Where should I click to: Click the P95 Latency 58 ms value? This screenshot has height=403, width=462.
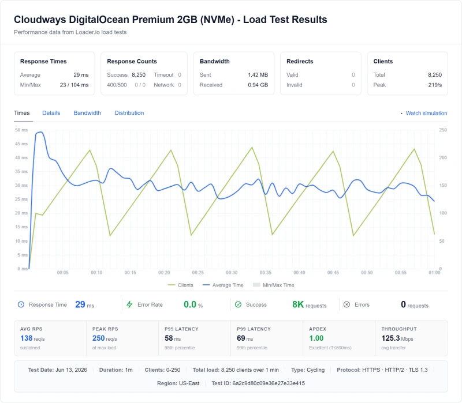173,338
